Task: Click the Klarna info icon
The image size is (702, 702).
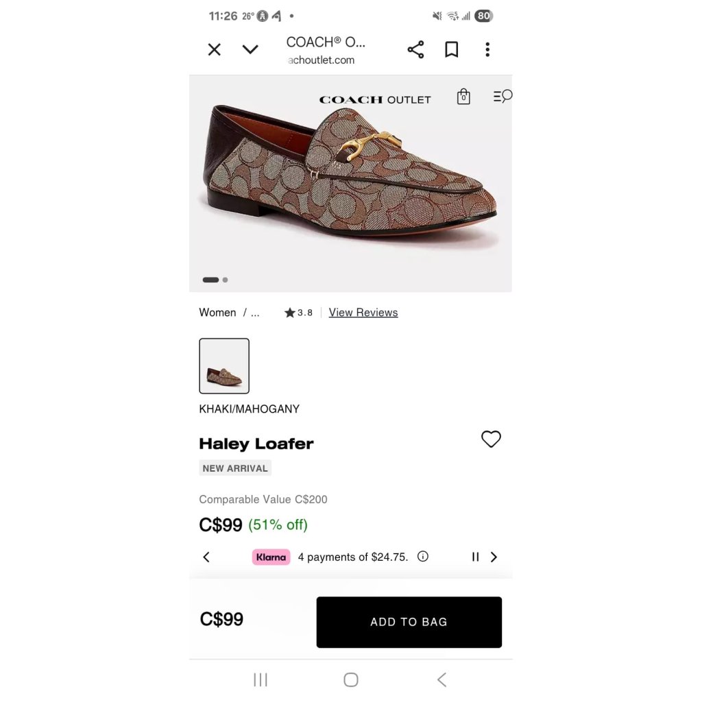Action: [x=422, y=557]
